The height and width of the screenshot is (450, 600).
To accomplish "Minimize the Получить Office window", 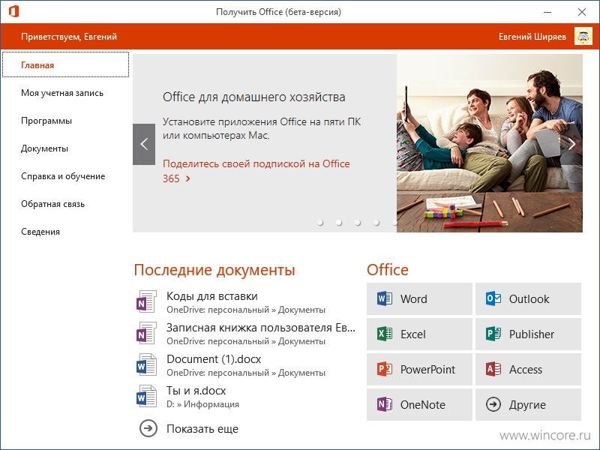I will click(x=547, y=12).
